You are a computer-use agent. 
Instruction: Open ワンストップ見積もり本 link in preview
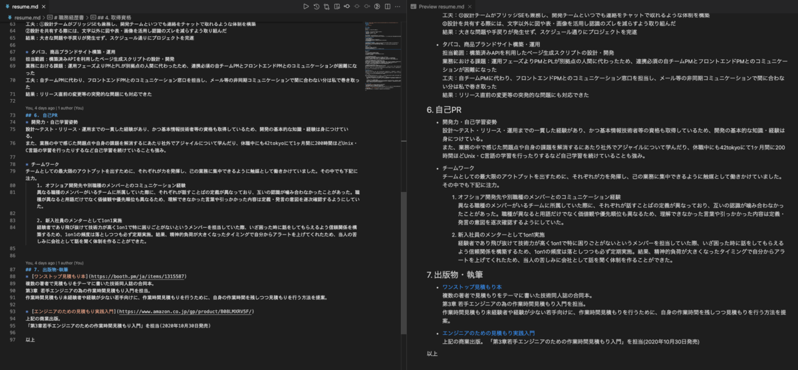pyautogui.click(x=472, y=287)
